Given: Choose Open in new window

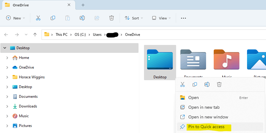Looking at the screenshot, I should point(220,117).
